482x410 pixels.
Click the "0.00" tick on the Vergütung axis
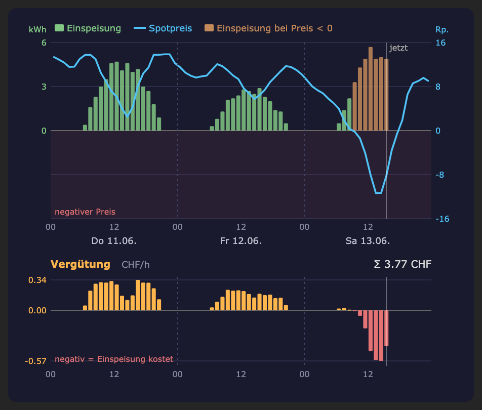(x=37, y=310)
